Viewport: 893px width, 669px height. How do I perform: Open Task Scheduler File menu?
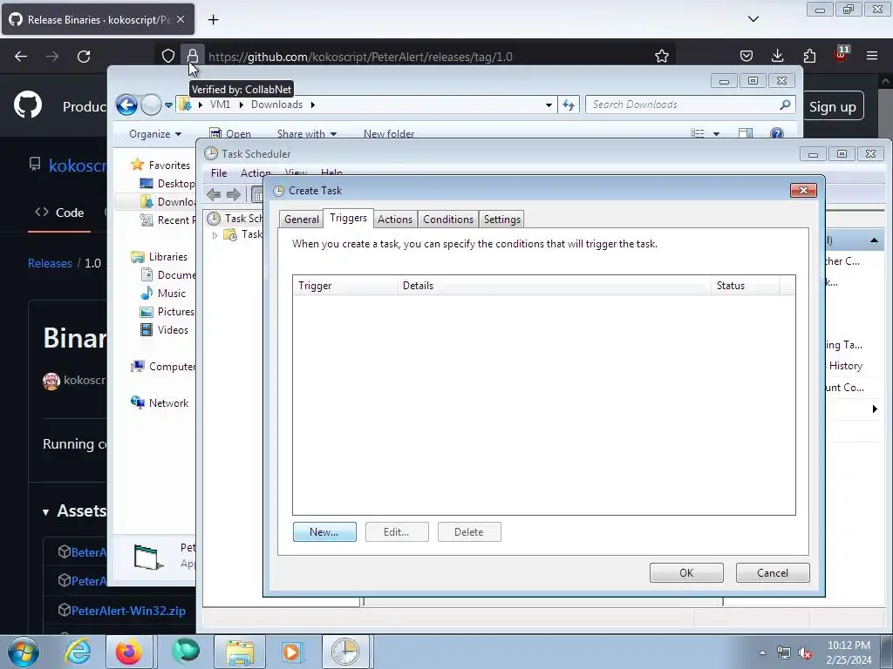point(219,173)
